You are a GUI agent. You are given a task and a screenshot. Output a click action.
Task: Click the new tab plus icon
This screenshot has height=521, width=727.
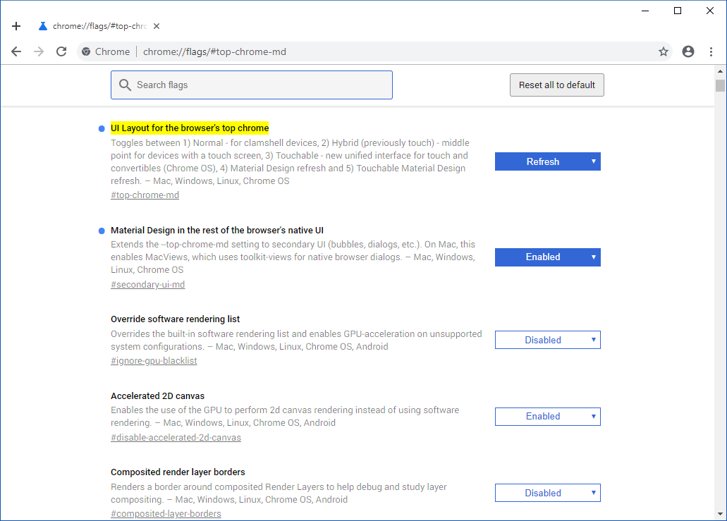click(x=17, y=26)
